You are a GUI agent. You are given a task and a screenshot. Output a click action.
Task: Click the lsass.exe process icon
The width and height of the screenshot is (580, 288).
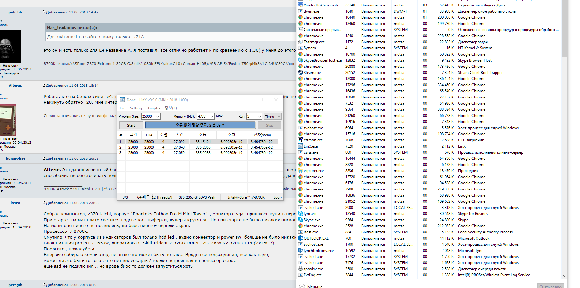pyautogui.click(x=300, y=232)
